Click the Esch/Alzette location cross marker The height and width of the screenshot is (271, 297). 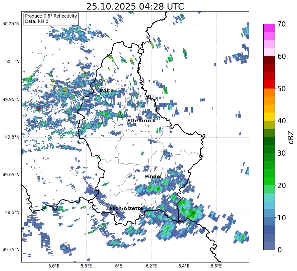click(x=117, y=213)
